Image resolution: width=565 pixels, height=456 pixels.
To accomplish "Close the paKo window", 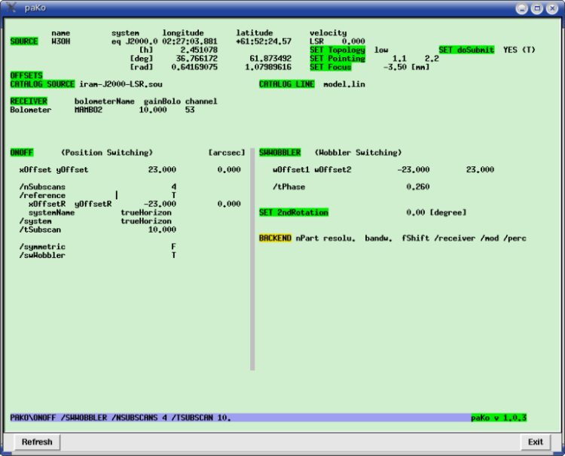I will click(552, 8).
